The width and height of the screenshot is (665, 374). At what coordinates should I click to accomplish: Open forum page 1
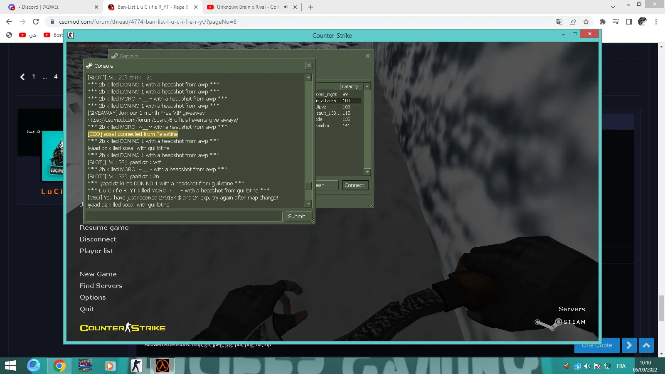tap(34, 76)
